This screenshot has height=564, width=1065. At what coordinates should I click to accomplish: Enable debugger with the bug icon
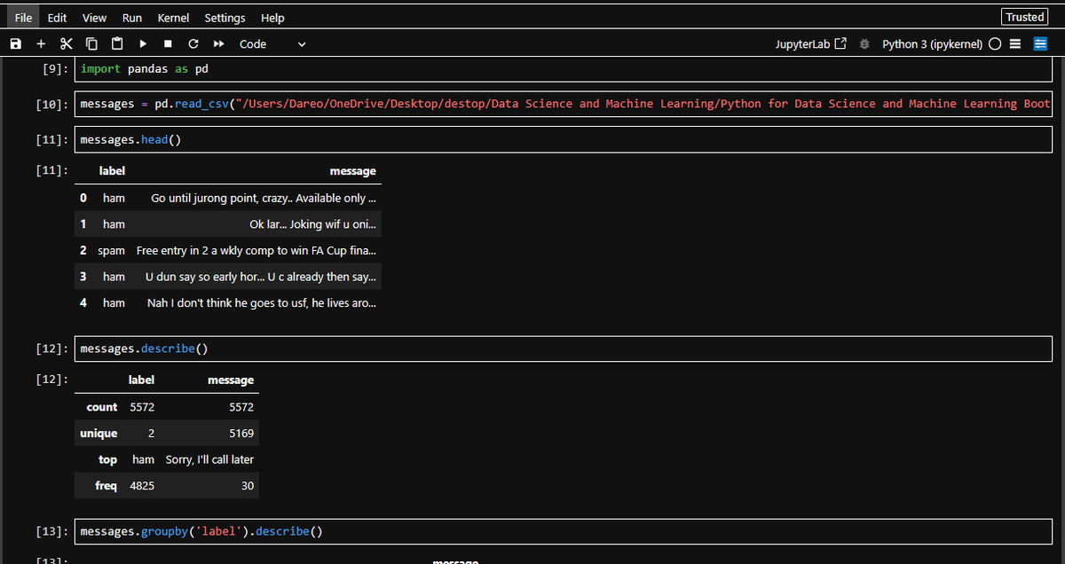[864, 44]
